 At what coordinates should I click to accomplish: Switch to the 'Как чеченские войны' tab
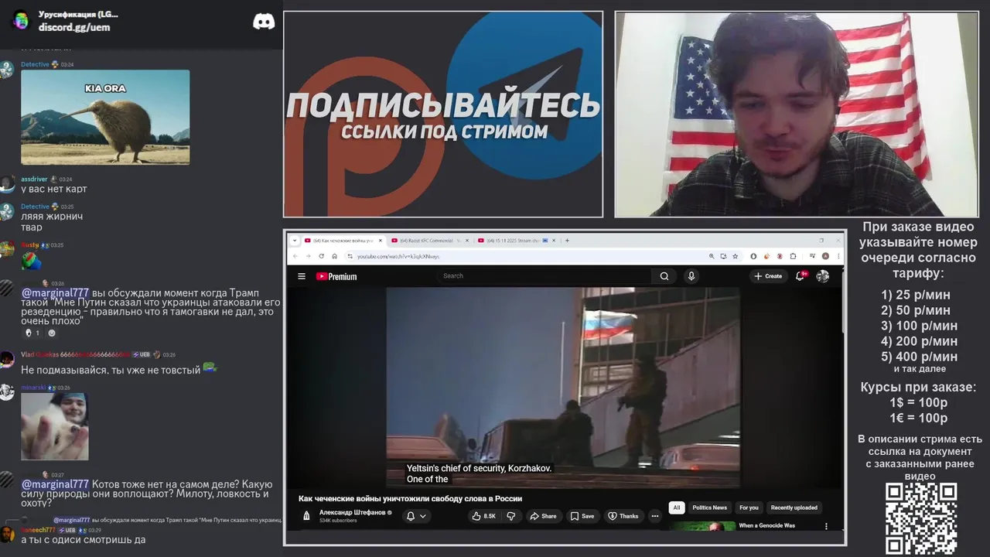point(342,241)
